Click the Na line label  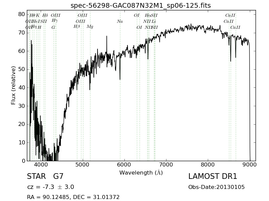(120, 21)
